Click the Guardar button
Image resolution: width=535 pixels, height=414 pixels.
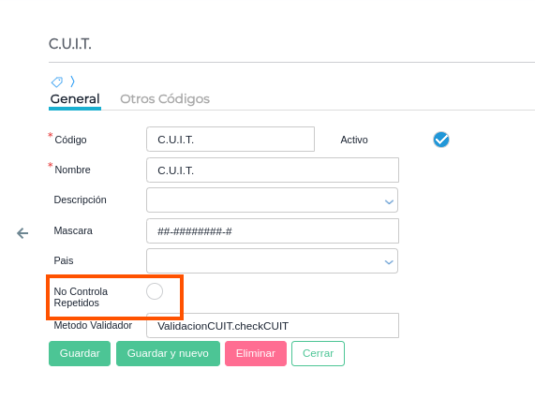point(80,354)
